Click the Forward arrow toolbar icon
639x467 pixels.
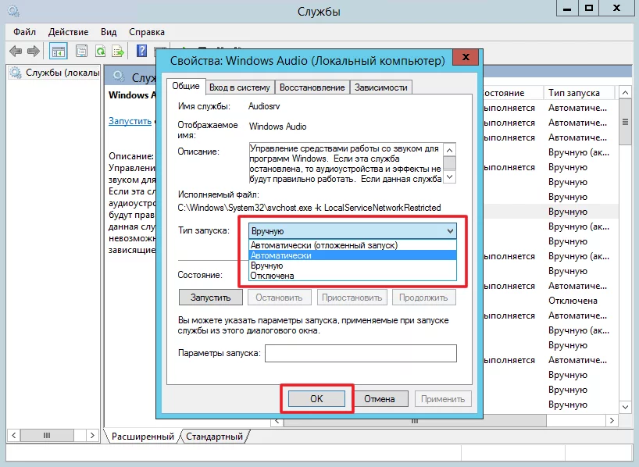33,51
